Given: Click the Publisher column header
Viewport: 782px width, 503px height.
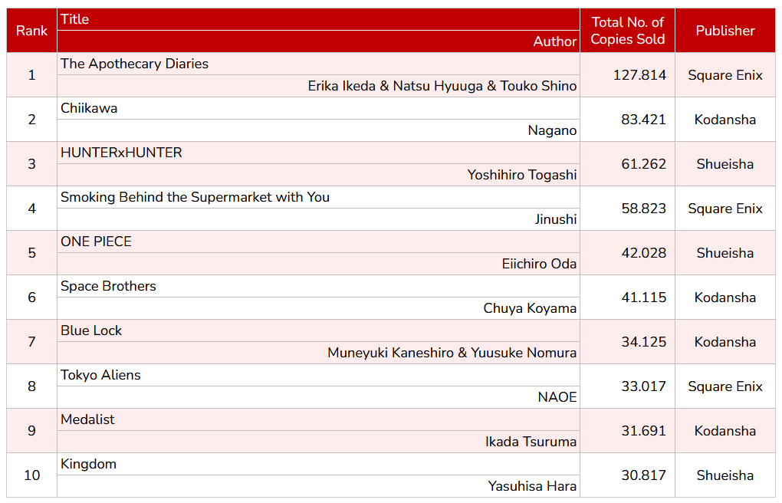Looking at the screenshot, I should [x=725, y=31].
